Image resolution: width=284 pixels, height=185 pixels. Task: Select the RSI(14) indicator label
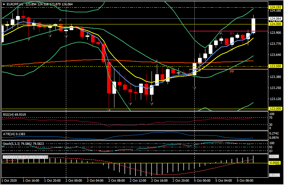(14, 115)
